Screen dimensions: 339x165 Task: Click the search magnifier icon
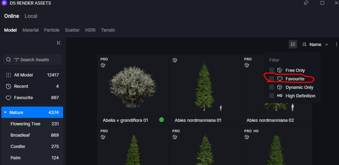click(x=9, y=59)
